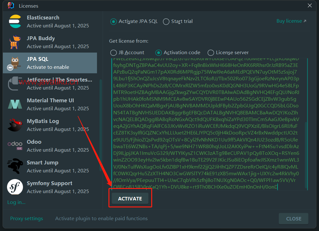Select the Activate JPA SQL radio button
The width and height of the screenshot is (319, 231).
coord(113,22)
